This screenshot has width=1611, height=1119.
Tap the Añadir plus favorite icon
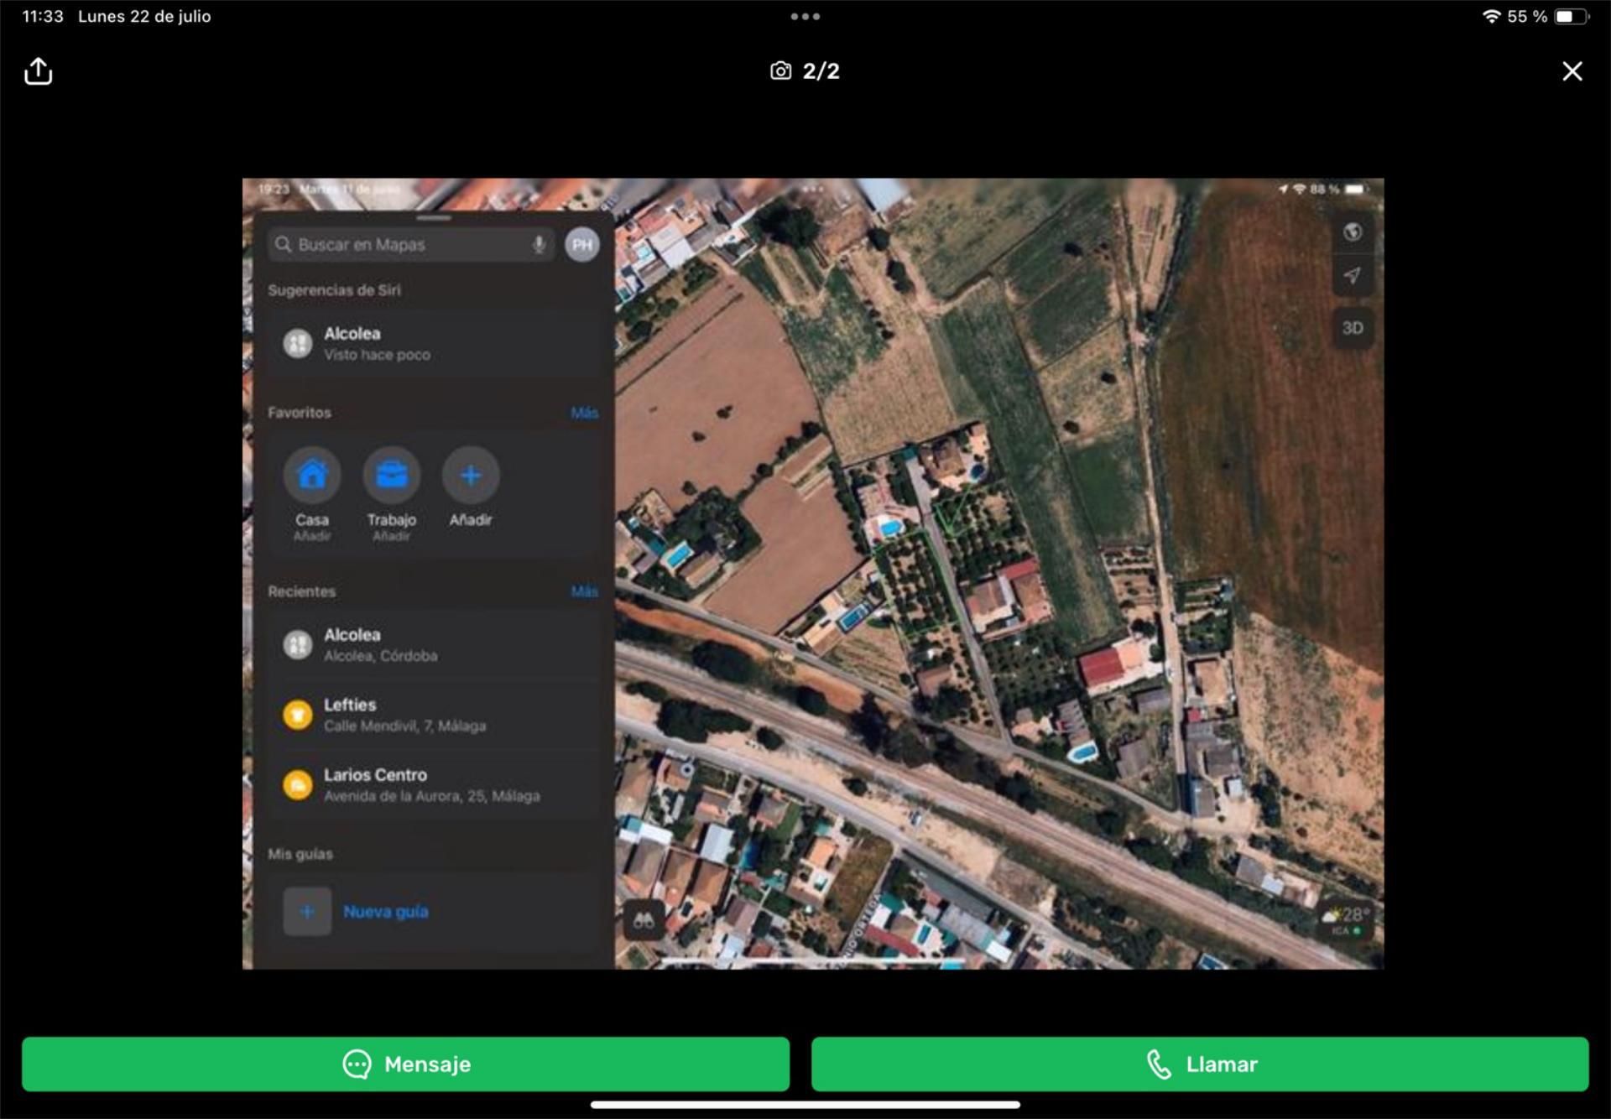(471, 475)
